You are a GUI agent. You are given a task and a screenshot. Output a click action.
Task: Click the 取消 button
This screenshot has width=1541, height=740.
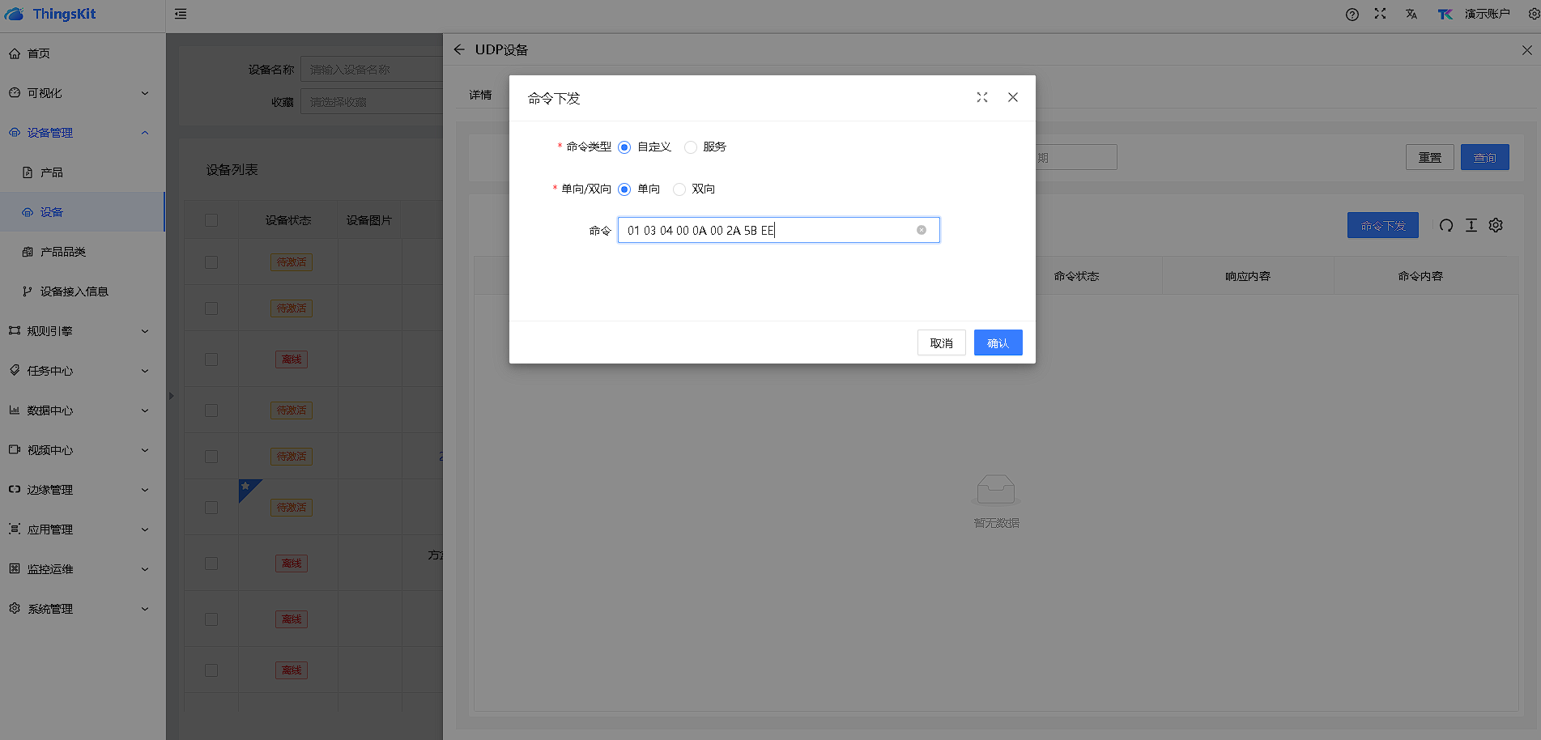(x=941, y=342)
